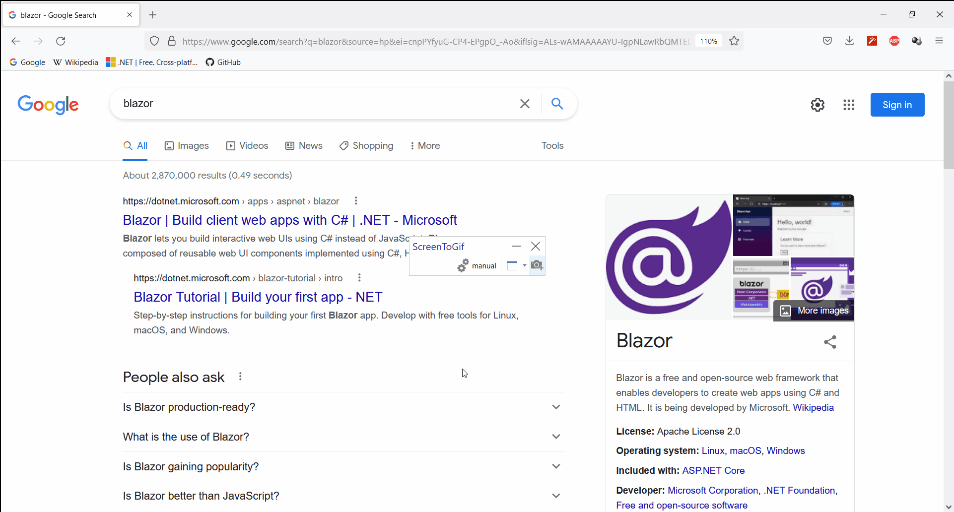Open Google apps grid
Viewport: 954px width, 512px height.
(849, 105)
